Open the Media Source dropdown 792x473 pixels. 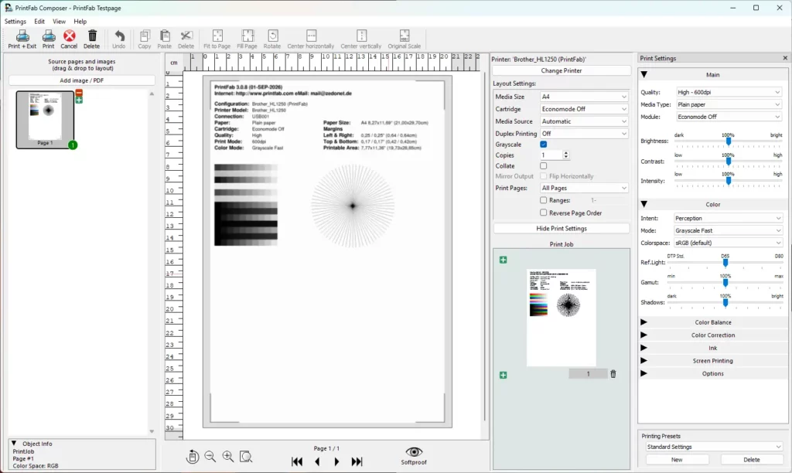coord(584,121)
